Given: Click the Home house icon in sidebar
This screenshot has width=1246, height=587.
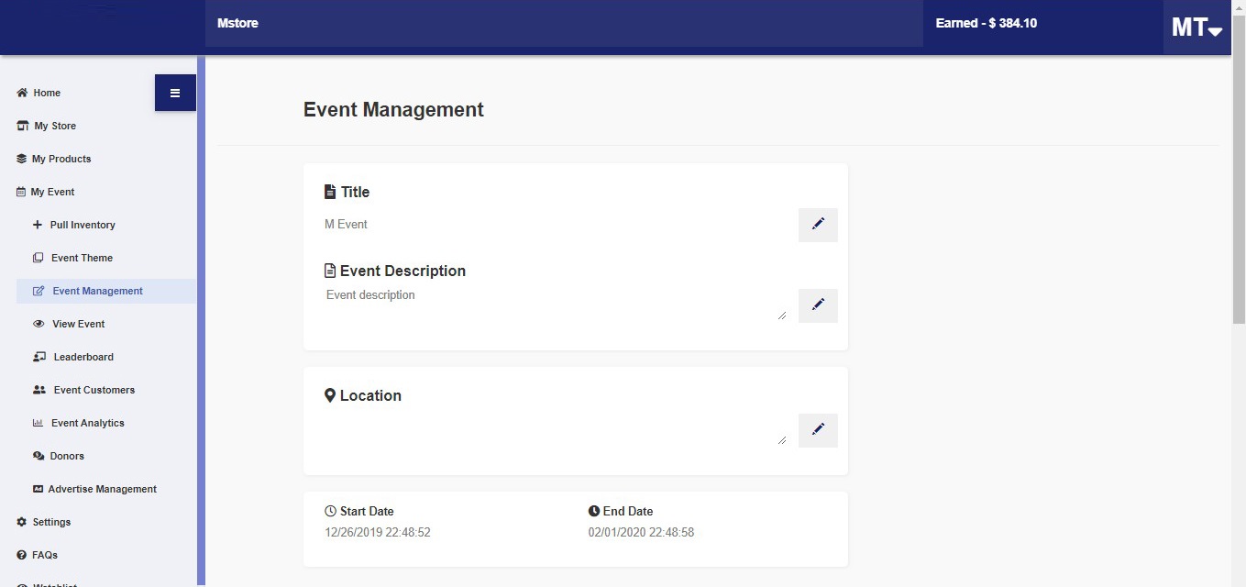Looking at the screenshot, I should [x=22, y=93].
